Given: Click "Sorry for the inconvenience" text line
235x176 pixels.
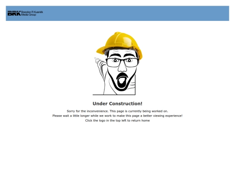Looking at the screenshot, I should [x=117, y=111].
